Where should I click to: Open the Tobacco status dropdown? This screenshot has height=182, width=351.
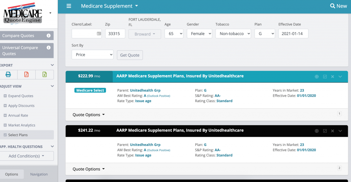pos(233,34)
